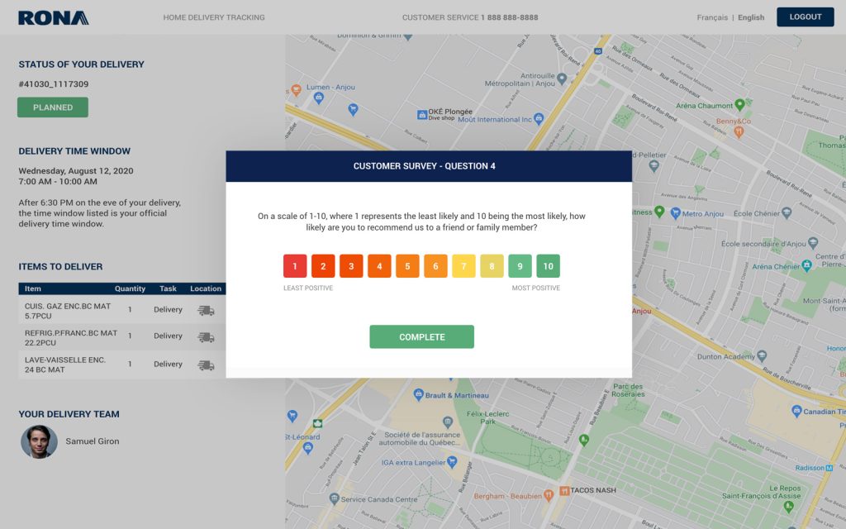Click the Brault & Martineau store pin
The width and height of the screenshot is (846, 529).
[419, 394]
